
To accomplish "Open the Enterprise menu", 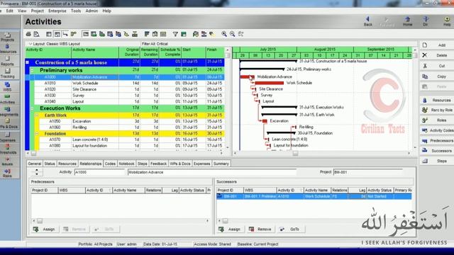I will (x=57, y=11).
